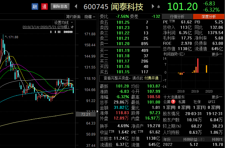This screenshot has width=225, height=148.
Task: Click the orange 2020 profit bar
Action: tap(206, 69)
